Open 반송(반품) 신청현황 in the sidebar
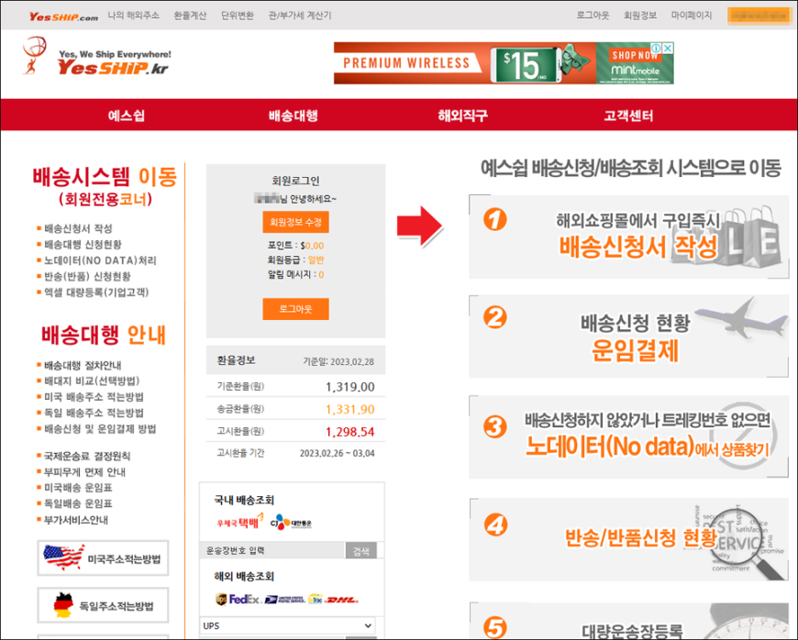The image size is (798, 640). click(x=87, y=276)
